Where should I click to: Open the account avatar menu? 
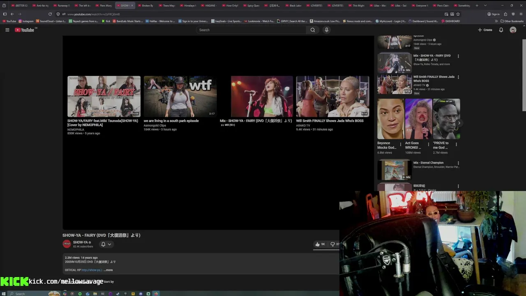(x=513, y=30)
